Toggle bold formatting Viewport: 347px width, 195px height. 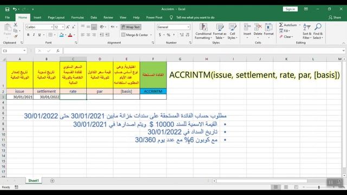pyautogui.click(x=28, y=35)
